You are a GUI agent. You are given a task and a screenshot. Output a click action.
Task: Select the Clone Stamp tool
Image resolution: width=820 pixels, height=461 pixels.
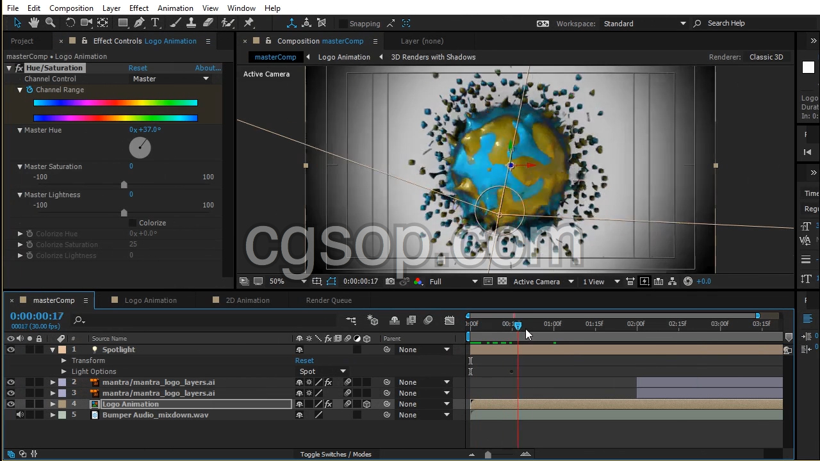192,23
